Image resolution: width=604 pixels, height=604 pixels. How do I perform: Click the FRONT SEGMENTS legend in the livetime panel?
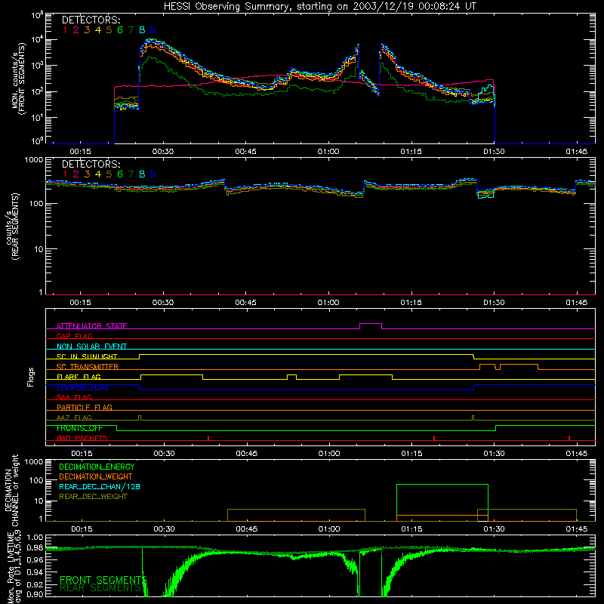tap(103, 580)
